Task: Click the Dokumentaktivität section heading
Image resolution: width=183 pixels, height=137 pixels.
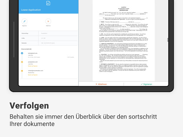Action: (x=26, y=49)
